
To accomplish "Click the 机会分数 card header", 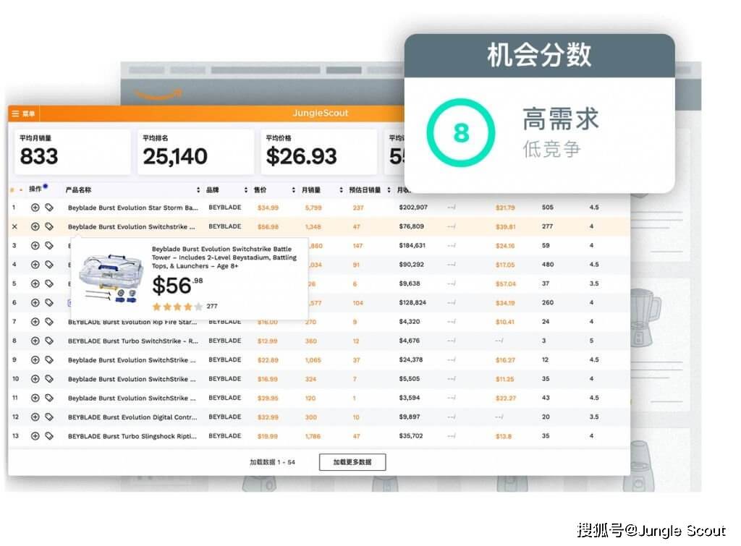I will (539, 55).
